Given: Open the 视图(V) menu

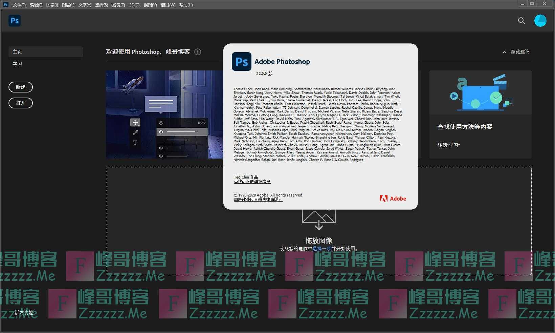Looking at the screenshot, I should [x=150, y=5].
